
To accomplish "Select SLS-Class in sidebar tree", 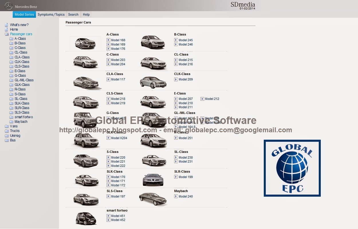I will (x=22, y=112).
